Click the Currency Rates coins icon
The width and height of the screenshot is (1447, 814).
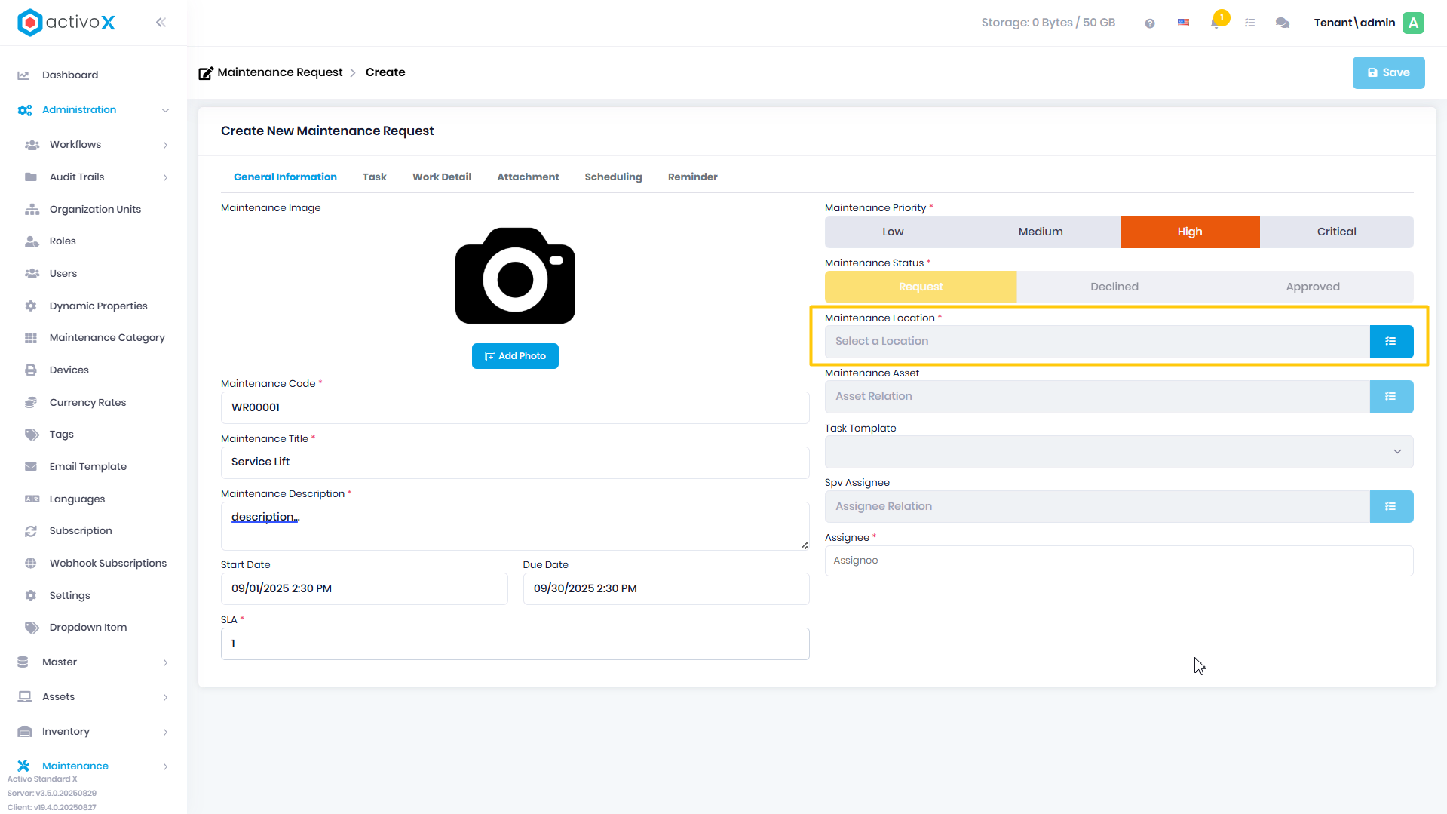(31, 403)
